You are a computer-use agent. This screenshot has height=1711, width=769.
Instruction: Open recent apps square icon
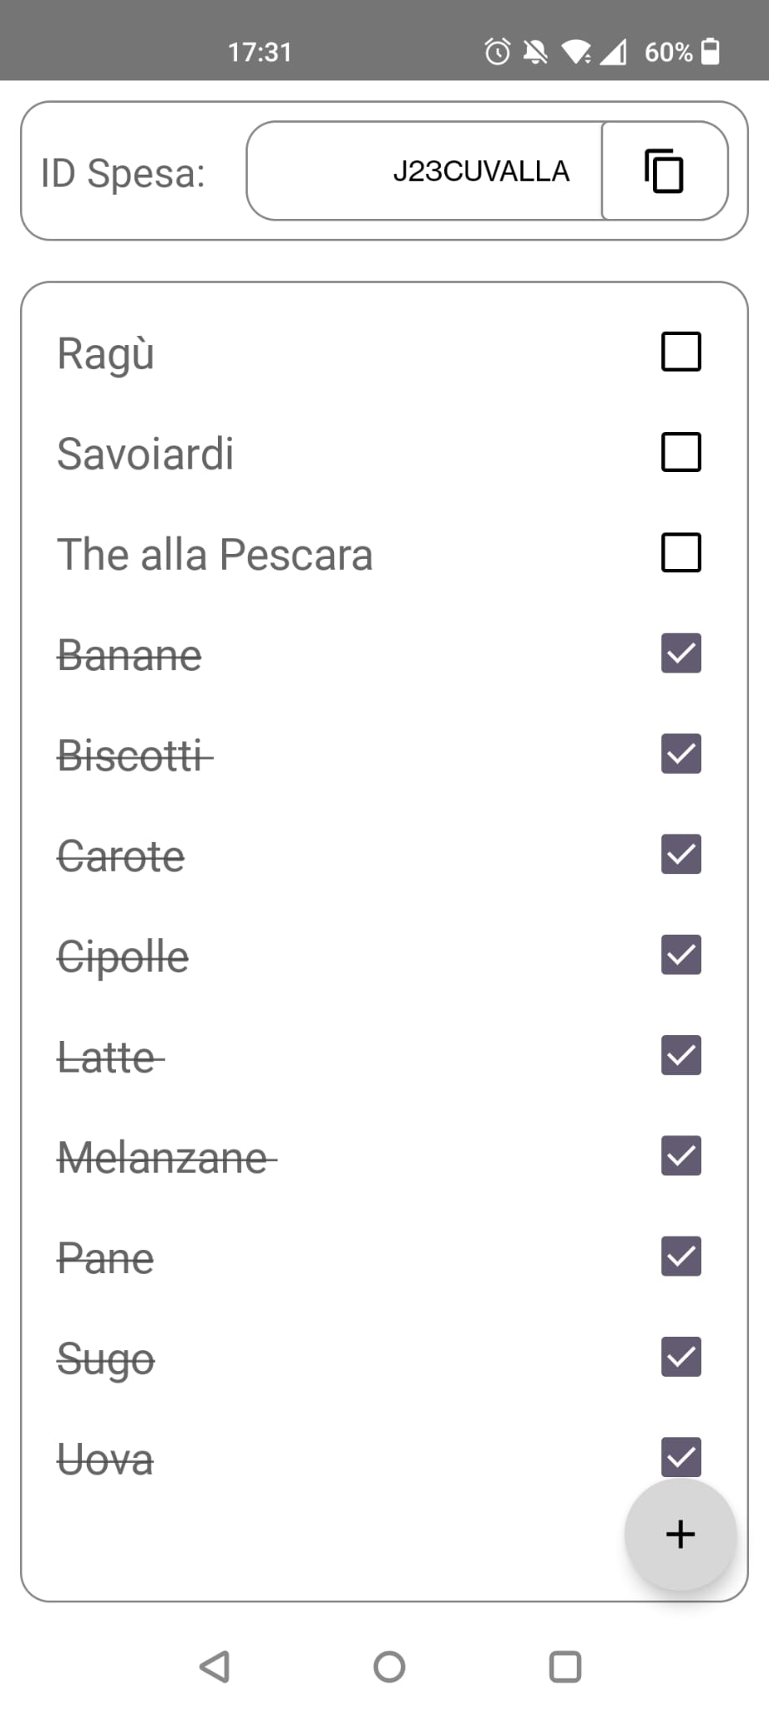point(565,1667)
